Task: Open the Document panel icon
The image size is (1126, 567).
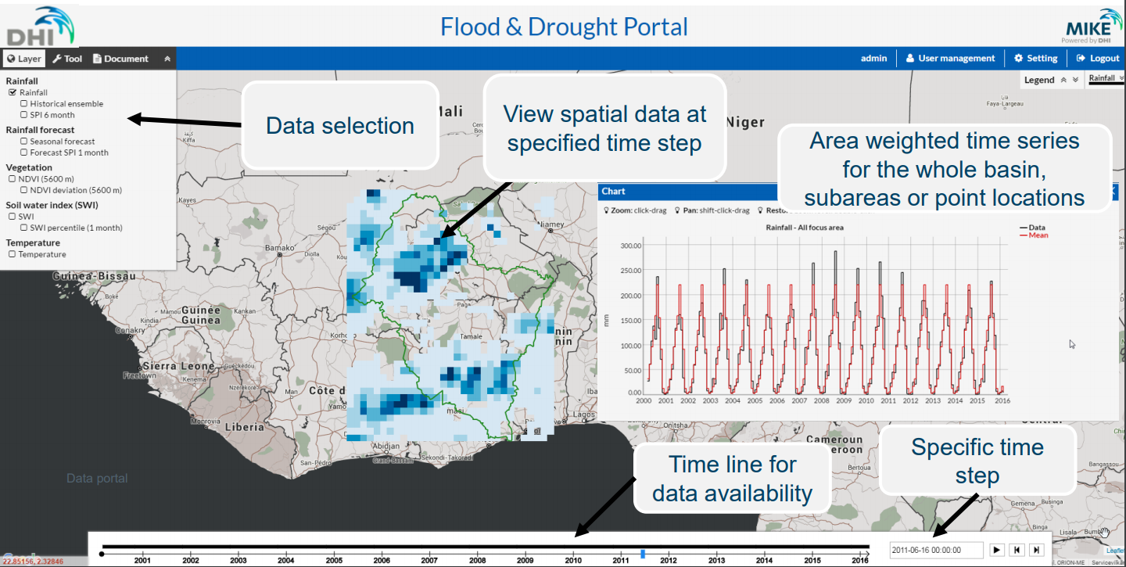Action: click(x=99, y=58)
